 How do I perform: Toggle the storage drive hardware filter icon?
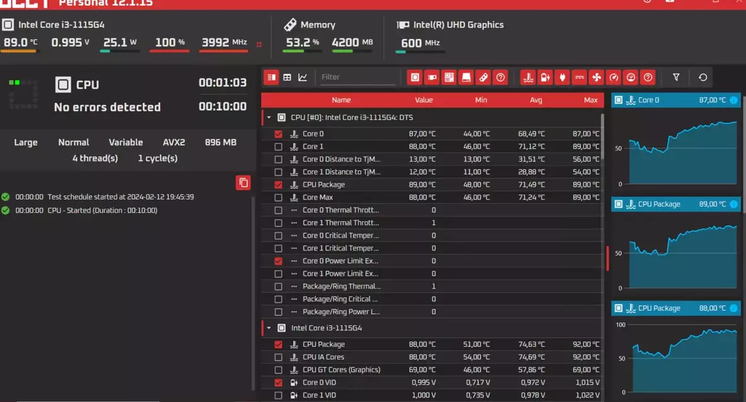[x=466, y=77]
